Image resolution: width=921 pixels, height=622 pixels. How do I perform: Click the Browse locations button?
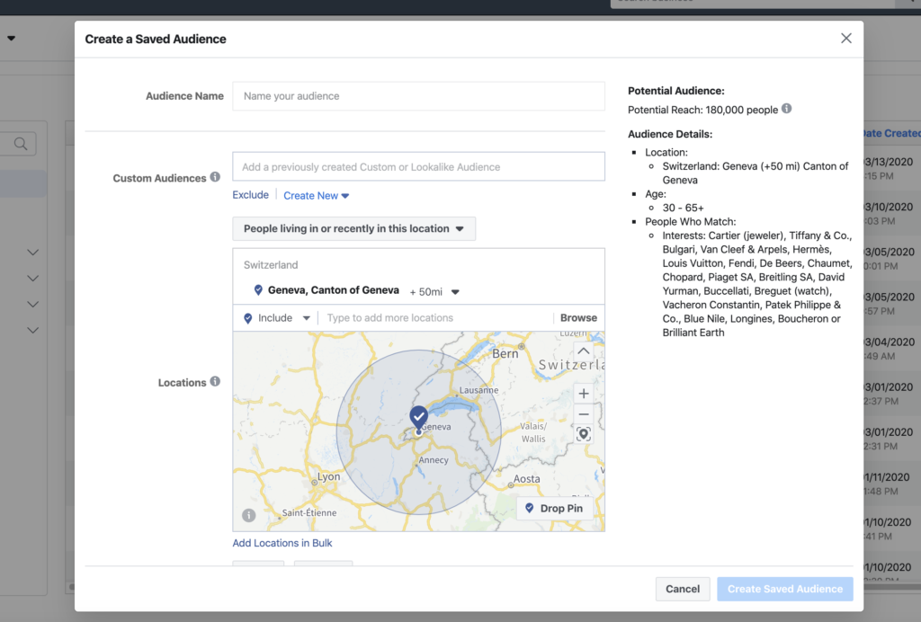pos(578,317)
